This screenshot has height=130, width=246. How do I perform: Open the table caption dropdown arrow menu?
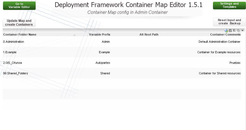click(242, 31)
